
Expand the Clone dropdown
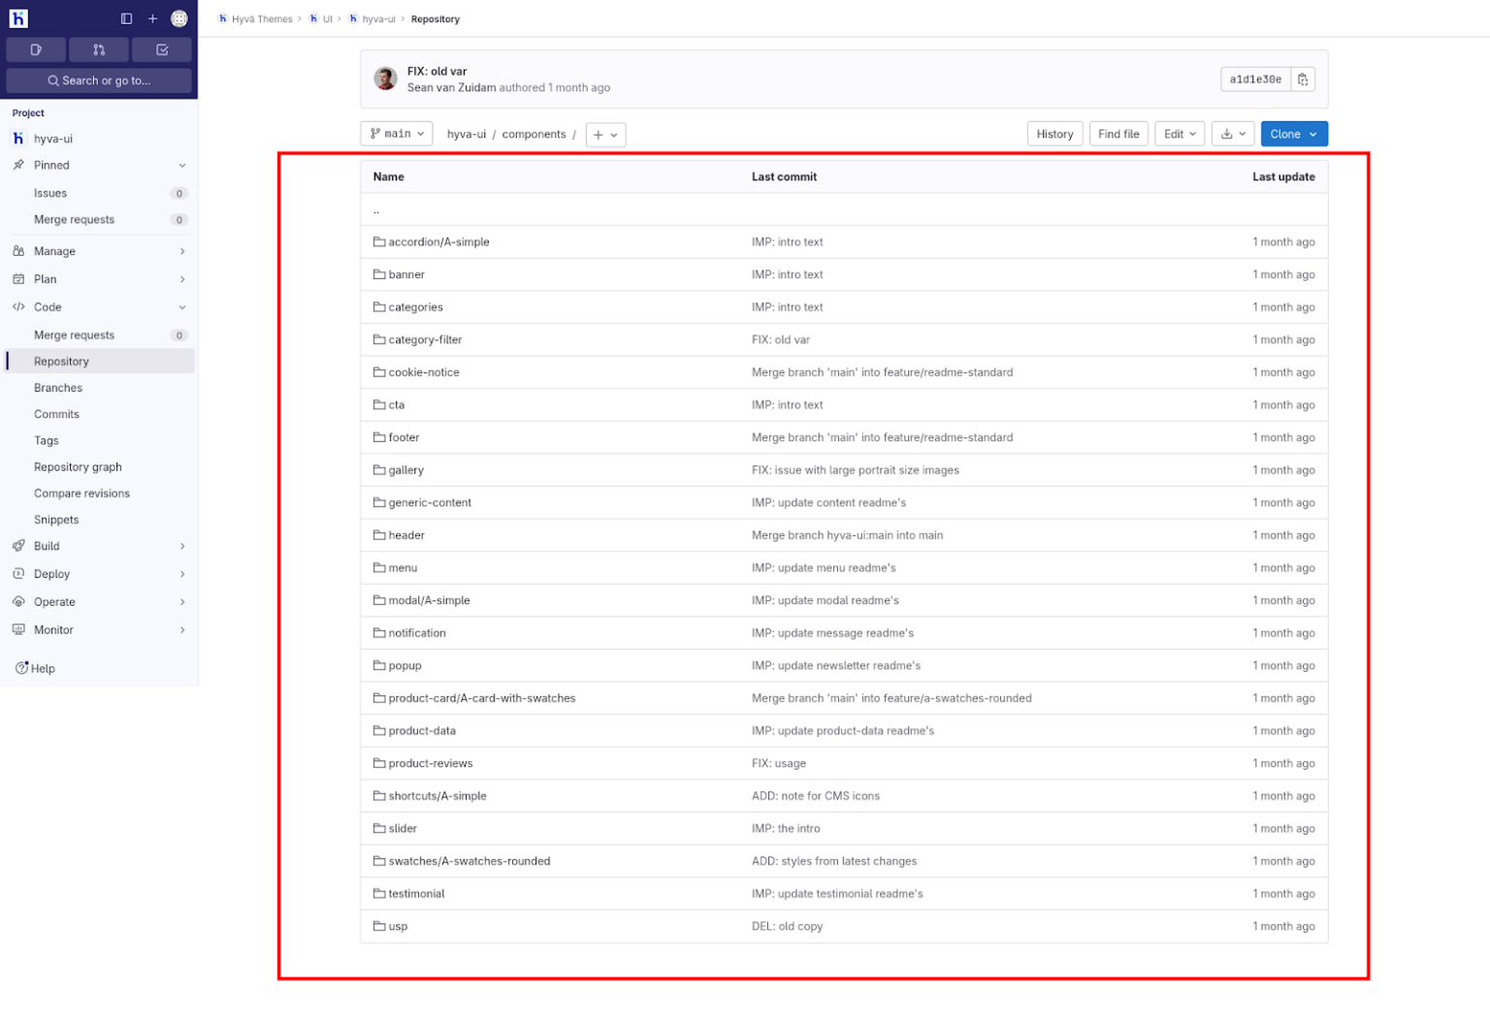point(1293,133)
